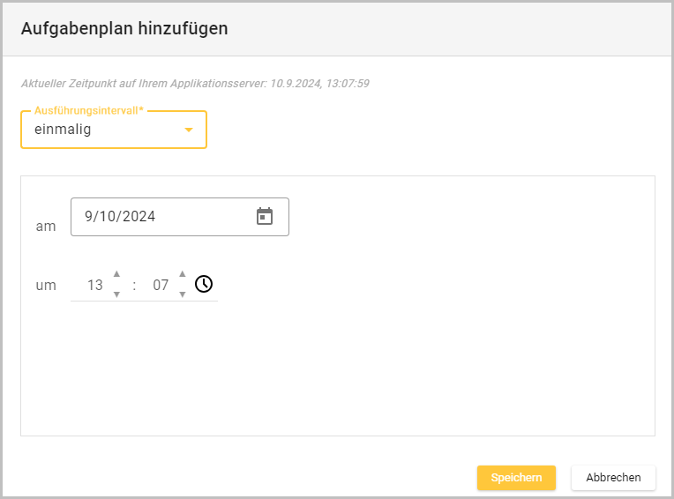Screen dimensions: 674x499
Task: Click the 'um' label before the time
Action: 46,286
